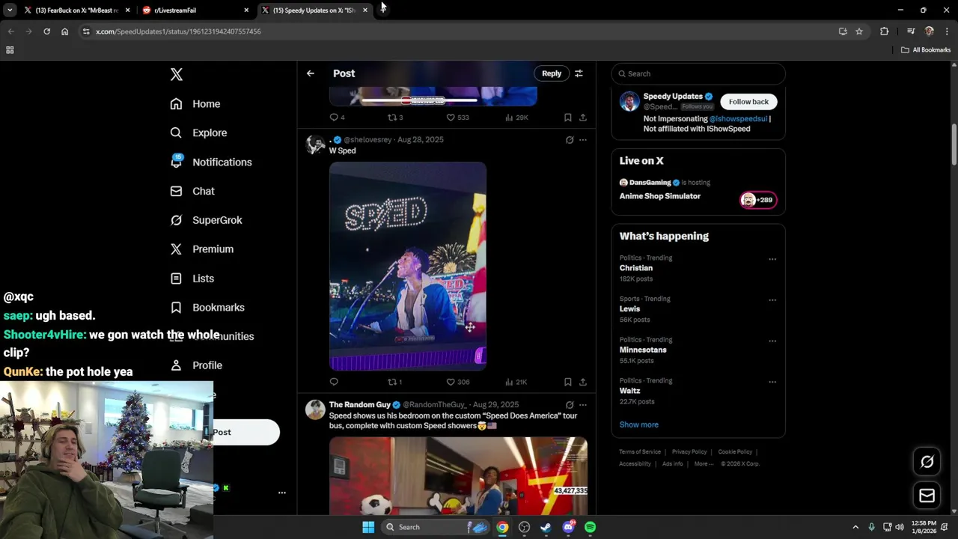The height and width of the screenshot is (539, 958).
Task: Open the Windows Start menu
Action: 368,527
